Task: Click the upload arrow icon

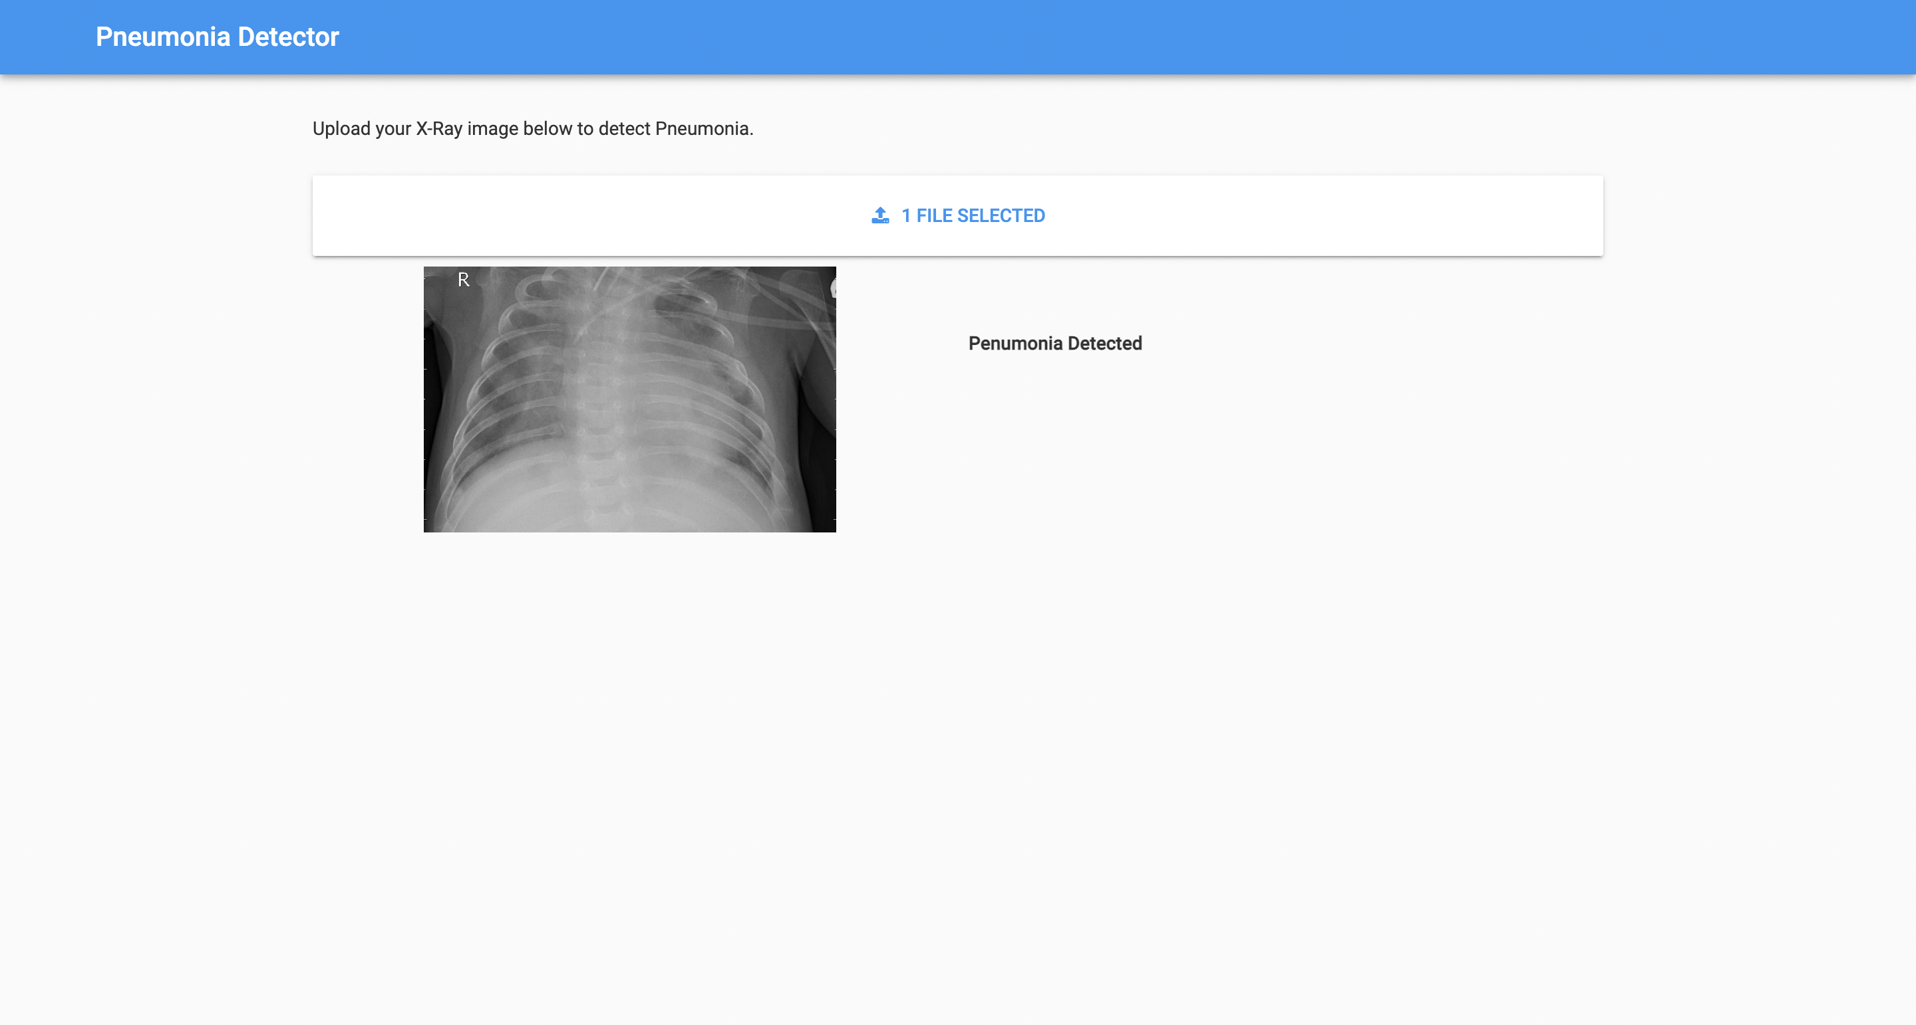Action: pyautogui.click(x=880, y=215)
